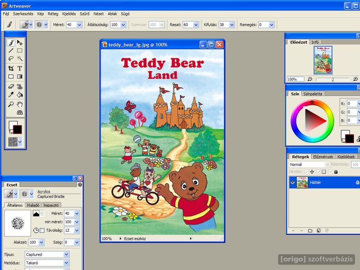Open the Metódus Takaró dropdown

(x=66, y=263)
